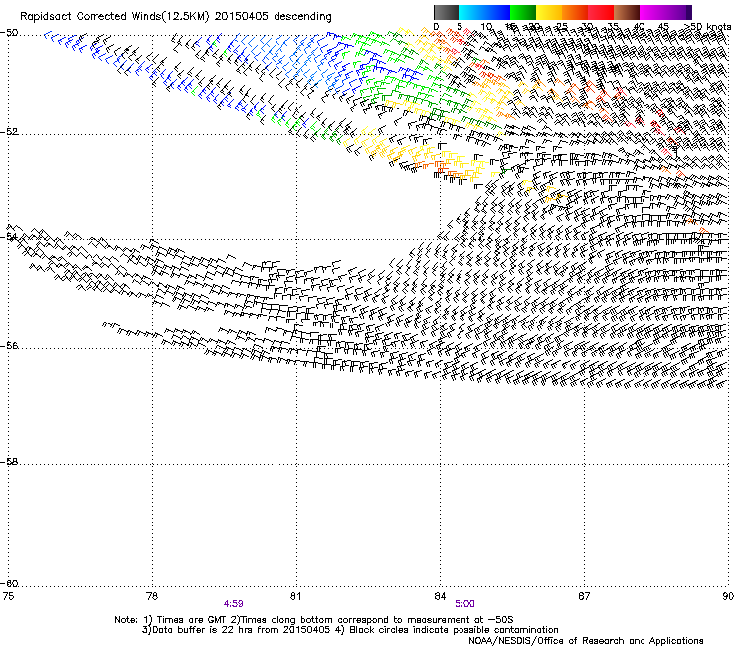Click the "75" longitude axis label
This screenshot has height=647, width=736.
[8, 596]
